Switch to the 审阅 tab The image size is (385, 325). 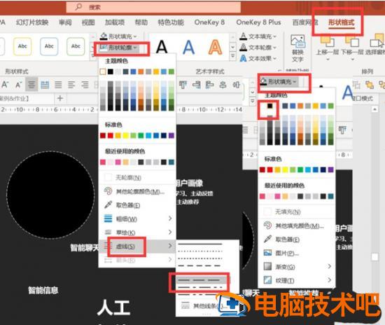pos(65,22)
